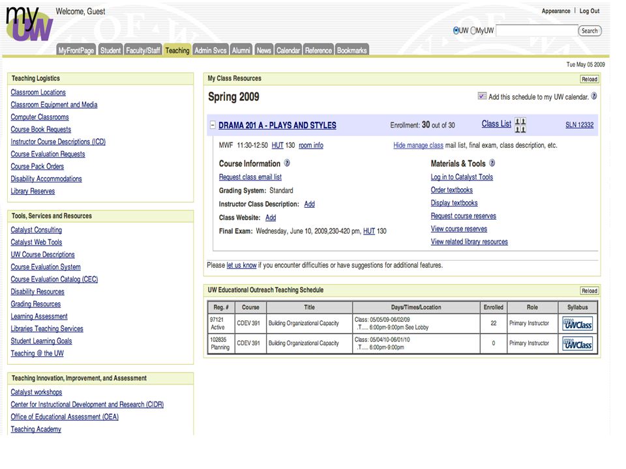This screenshot has width=626, height=469.
Task: Open Disability Accommodations link
Action: 46,178
